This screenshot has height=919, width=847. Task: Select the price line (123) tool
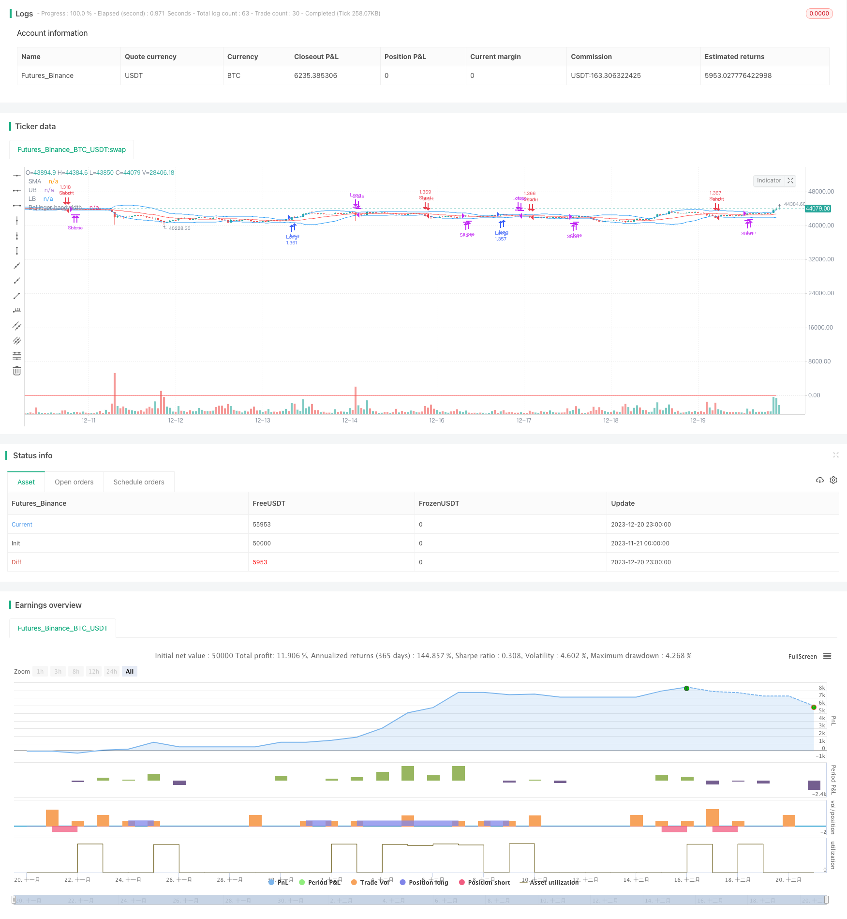point(17,311)
